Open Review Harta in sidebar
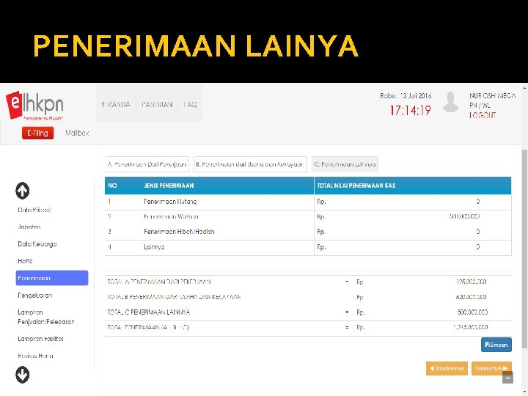This screenshot has height=396, width=528. tap(35, 356)
